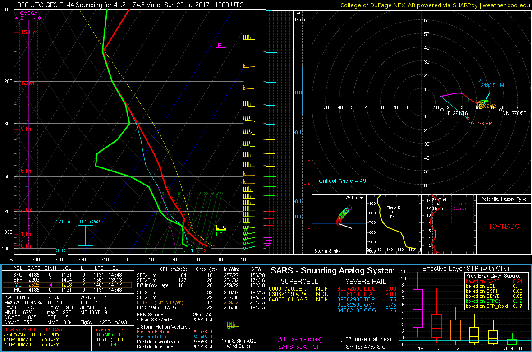Click the Storm Slinky diagram
532x352 pixels.
[339, 224]
